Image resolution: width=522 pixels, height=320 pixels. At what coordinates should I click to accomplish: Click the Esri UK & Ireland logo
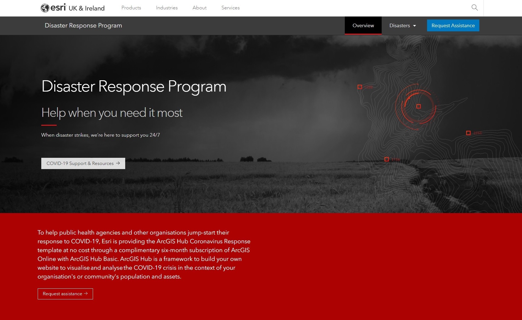tap(73, 8)
